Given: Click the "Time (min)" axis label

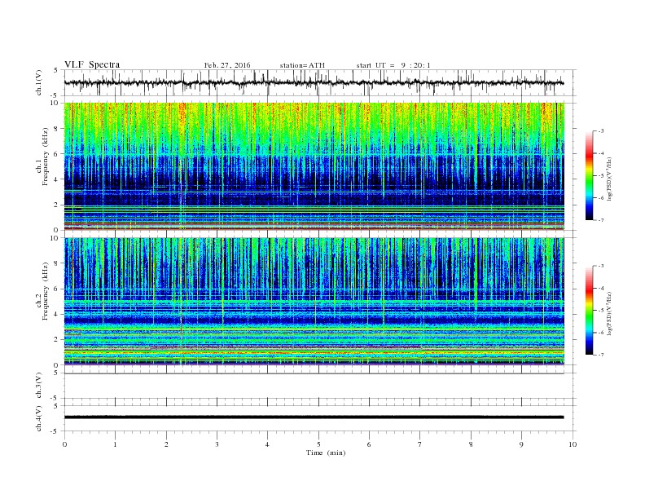Looking at the screenshot, I should [x=326, y=453].
